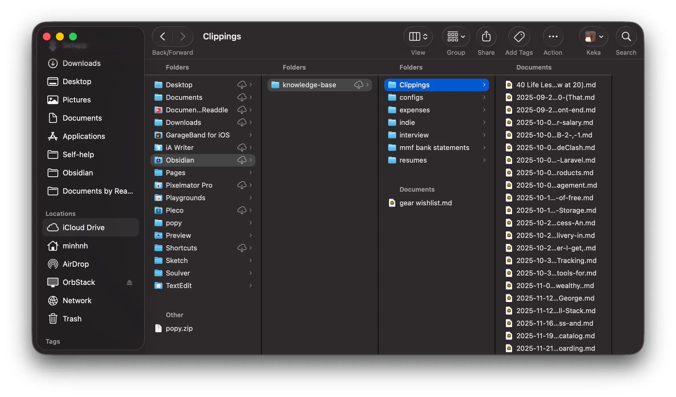Select popy.zip under Other

tap(179, 328)
